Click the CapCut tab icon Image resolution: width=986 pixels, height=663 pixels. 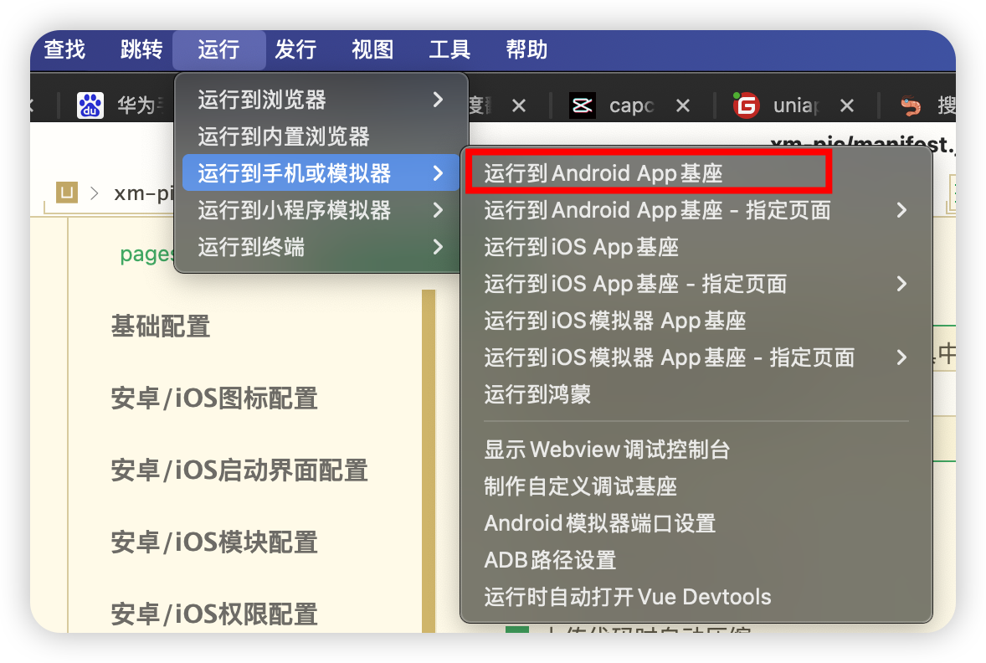click(x=583, y=105)
